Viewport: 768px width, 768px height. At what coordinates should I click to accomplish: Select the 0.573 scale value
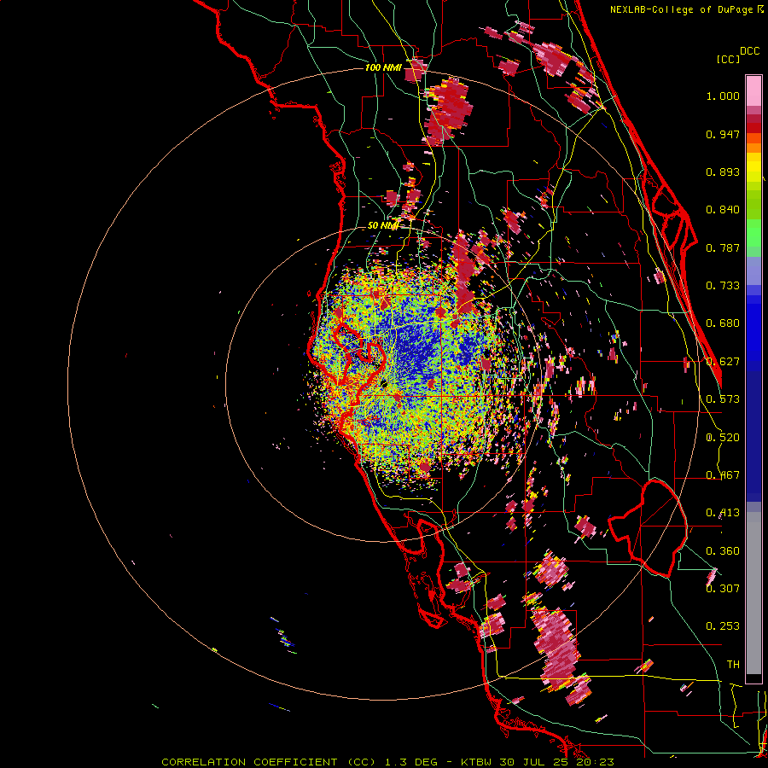(x=723, y=399)
